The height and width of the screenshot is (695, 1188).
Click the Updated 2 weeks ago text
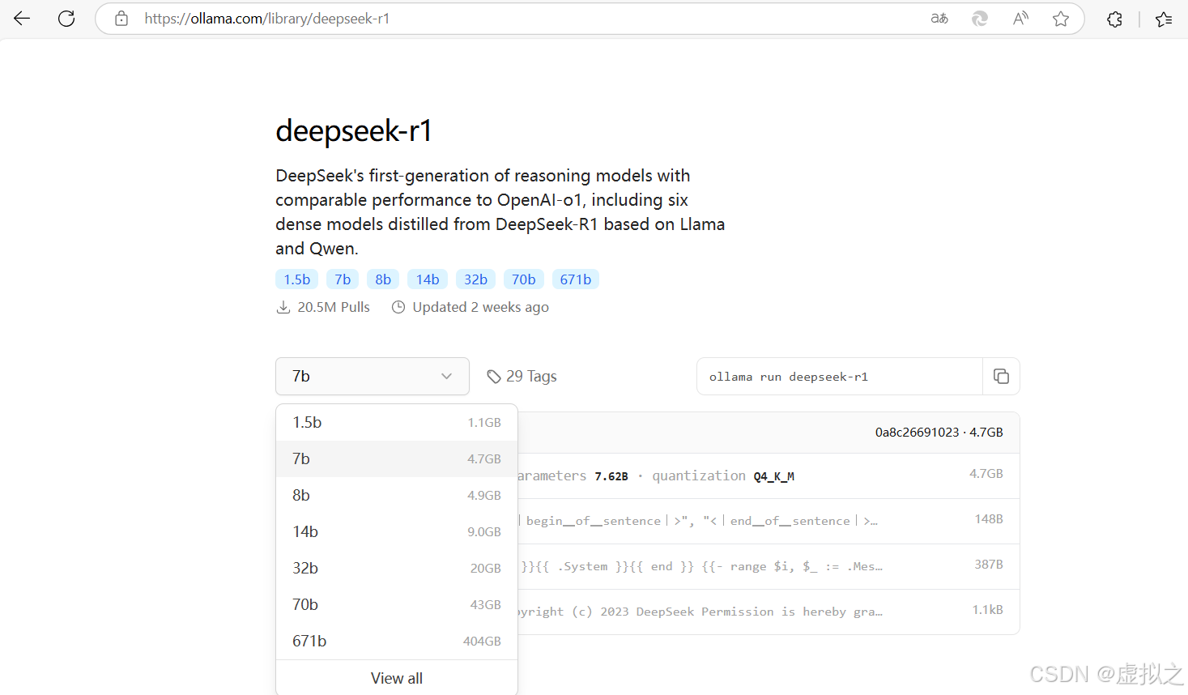coord(481,307)
